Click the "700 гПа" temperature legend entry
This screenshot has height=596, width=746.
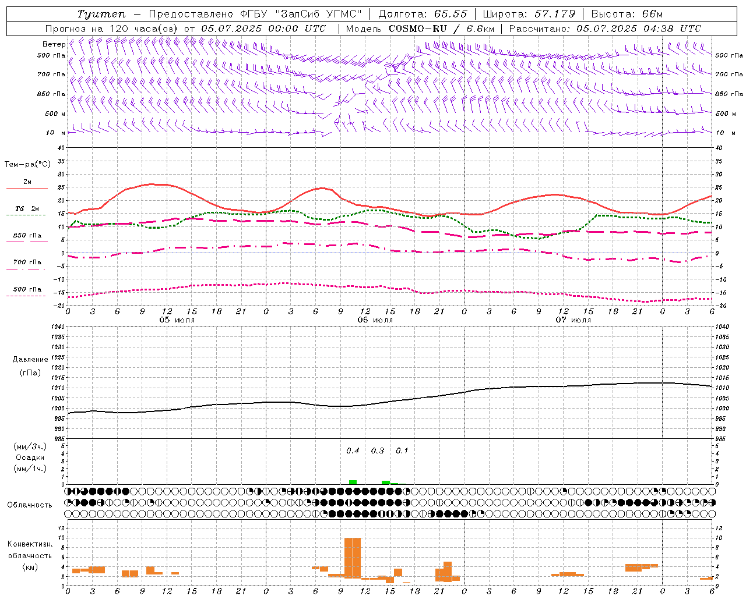tap(27, 262)
